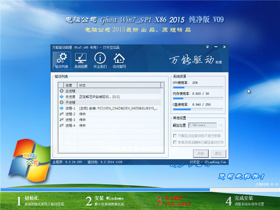Minimize the 万能驱动助理 window

pos(216,47)
